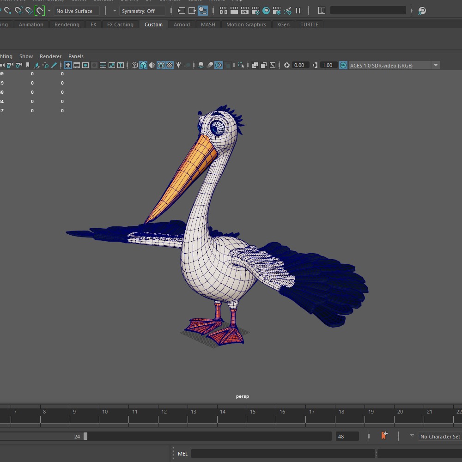Toggle field chart icon
The width and height of the screenshot is (462, 462).
point(103,65)
